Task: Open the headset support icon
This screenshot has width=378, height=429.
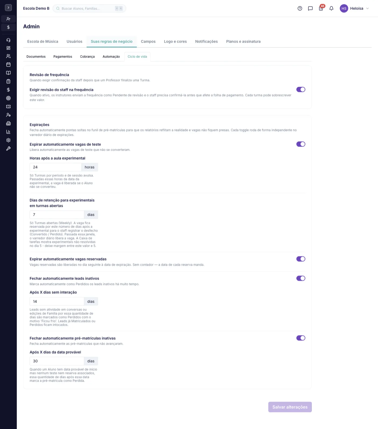Action: point(8,40)
